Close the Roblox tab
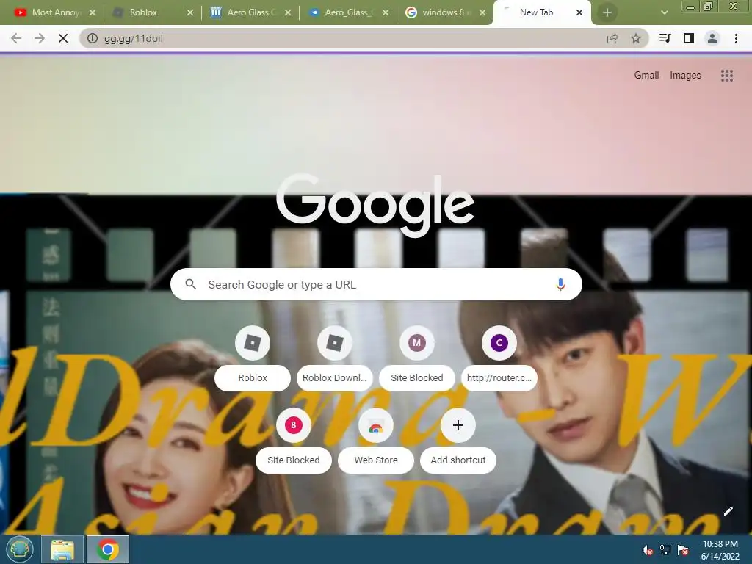 coord(190,12)
